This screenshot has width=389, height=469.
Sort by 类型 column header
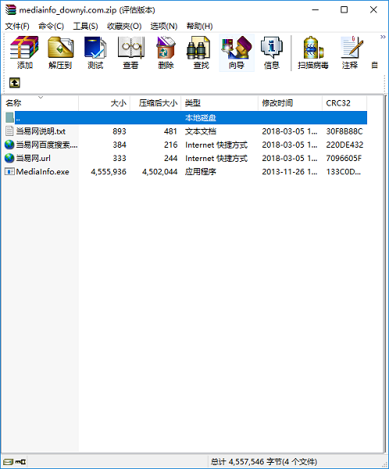(x=219, y=103)
